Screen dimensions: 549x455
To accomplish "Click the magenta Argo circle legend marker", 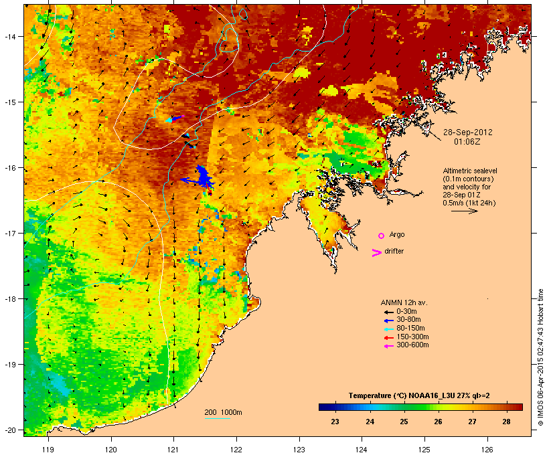I will pos(382,236).
